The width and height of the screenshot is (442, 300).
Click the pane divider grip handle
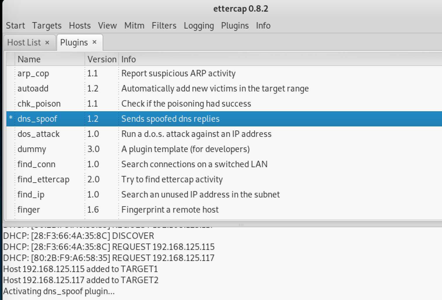click(x=241, y=225)
